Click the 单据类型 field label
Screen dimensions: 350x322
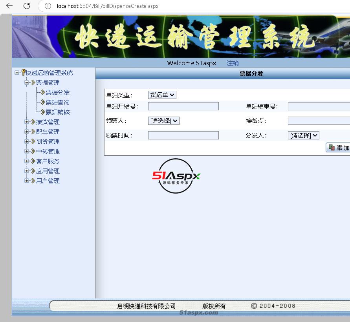tap(119, 95)
